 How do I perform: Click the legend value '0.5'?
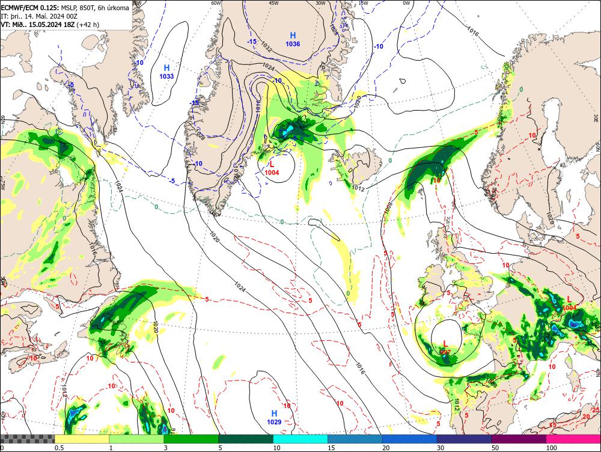click(x=59, y=448)
